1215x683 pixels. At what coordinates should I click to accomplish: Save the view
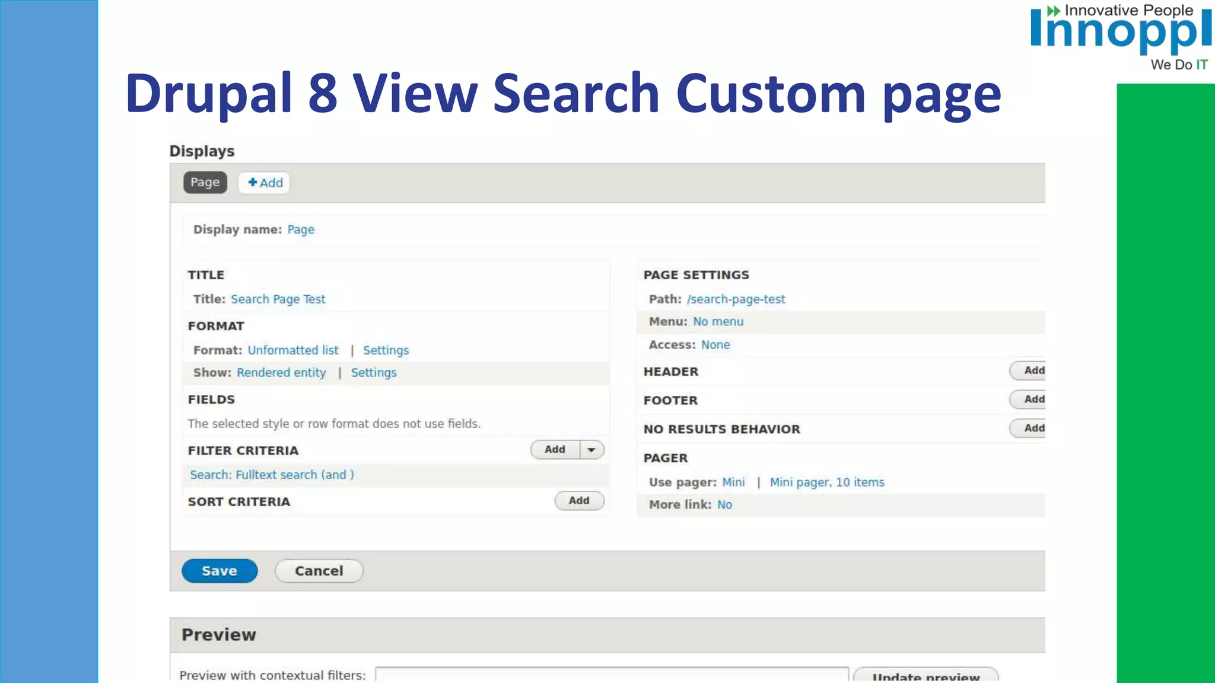[220, 571]
